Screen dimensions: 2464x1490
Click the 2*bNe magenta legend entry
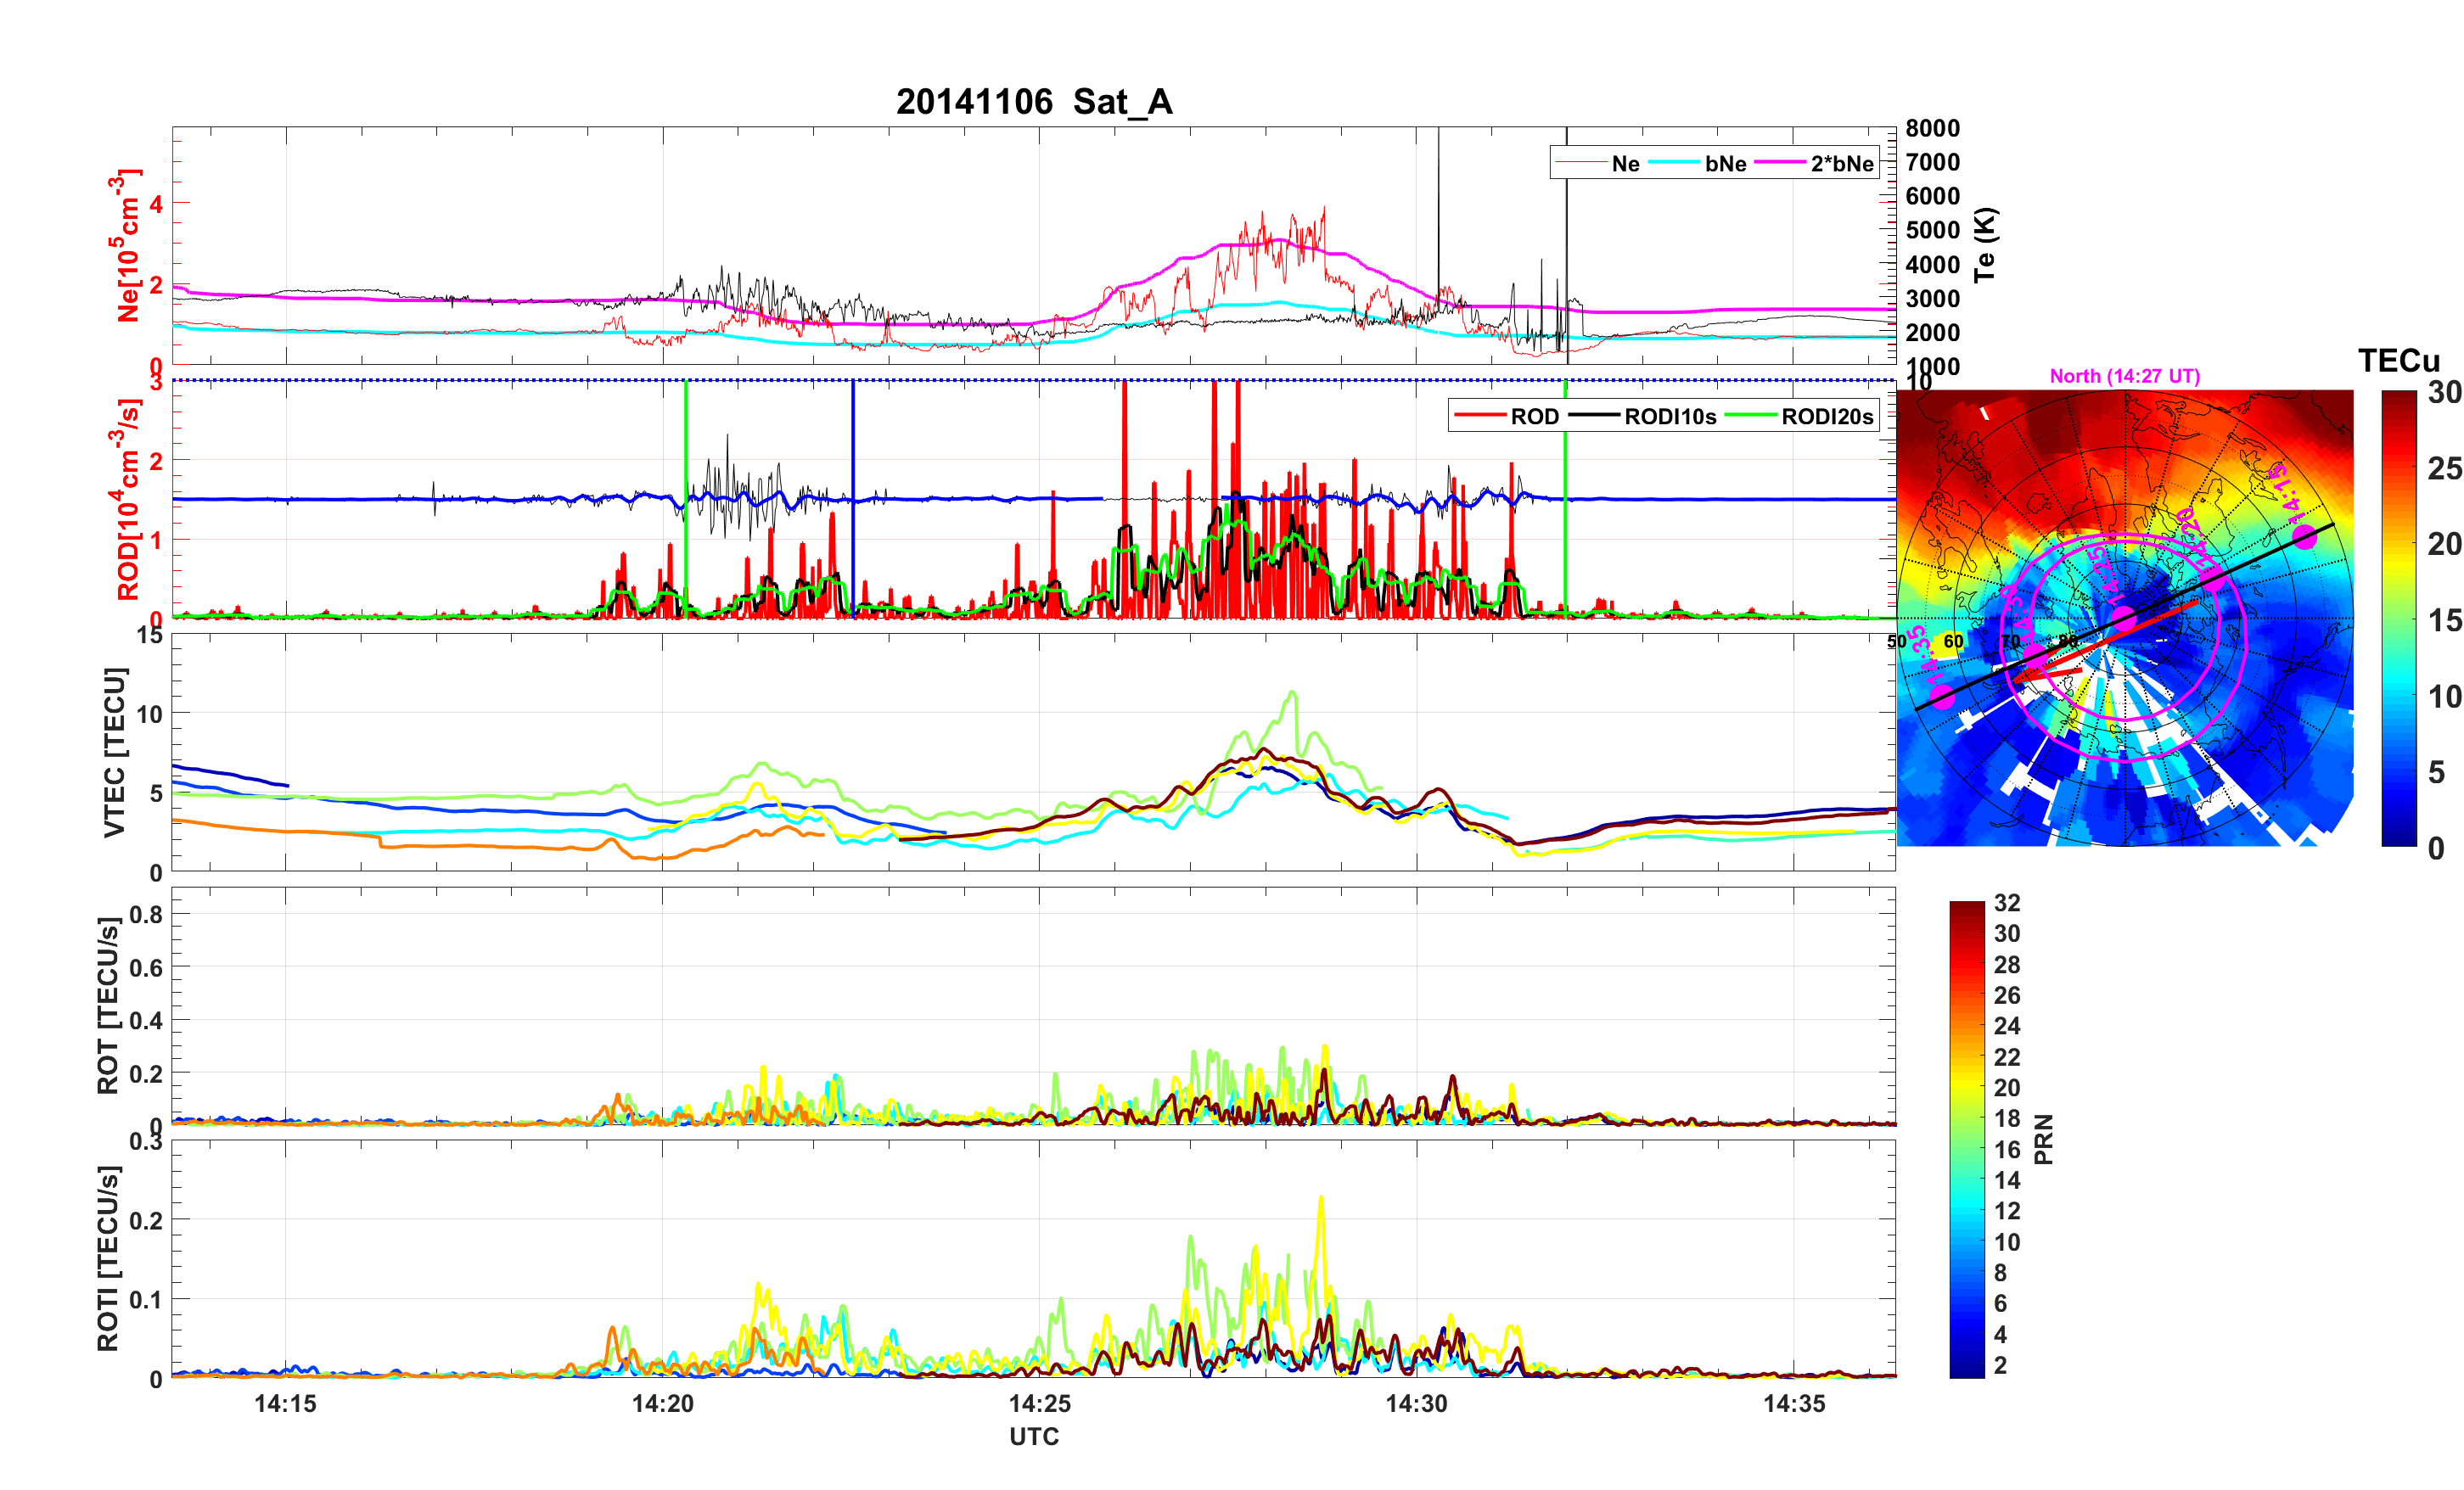[1841, 164]
